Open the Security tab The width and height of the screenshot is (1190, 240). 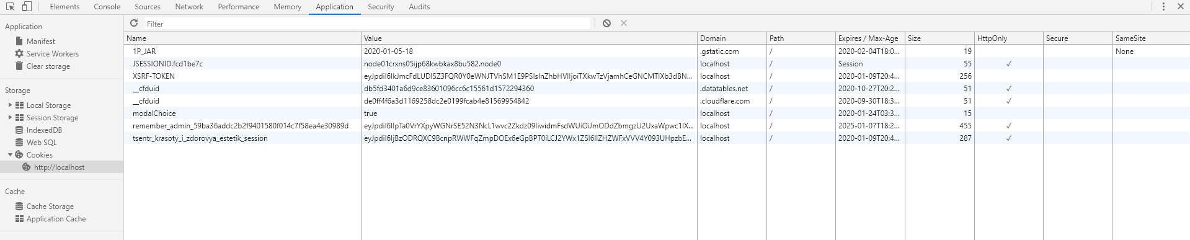point(381,7)
